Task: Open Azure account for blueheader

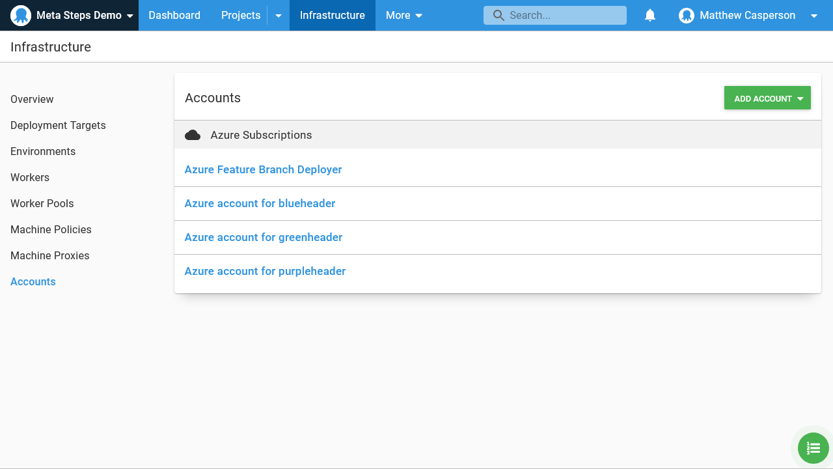Action: tap(260, 203)
